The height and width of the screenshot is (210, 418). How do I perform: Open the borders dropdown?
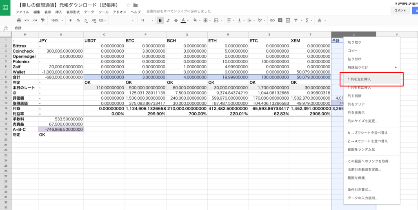(x=207, y=20)
